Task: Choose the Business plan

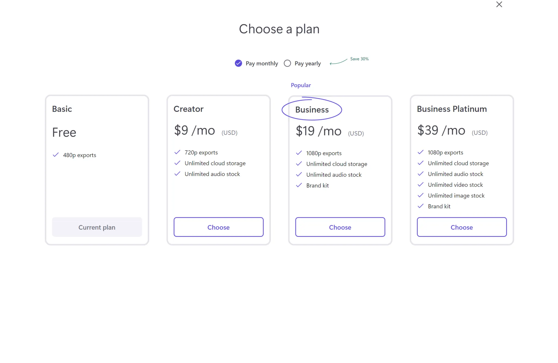Action: 340,227
